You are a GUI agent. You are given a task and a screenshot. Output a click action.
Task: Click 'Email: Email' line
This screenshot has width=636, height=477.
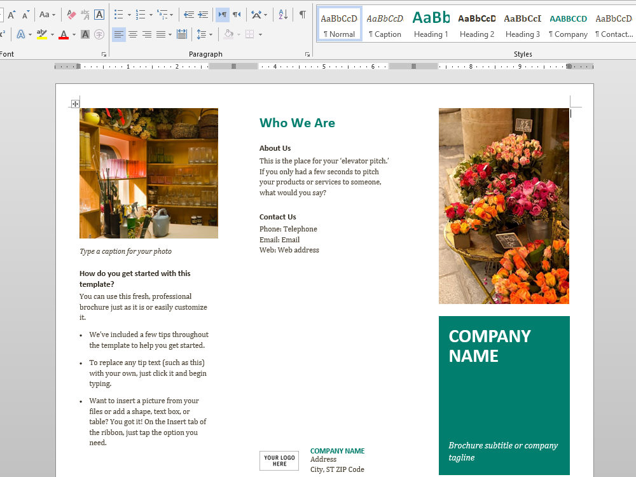point(279,240)
